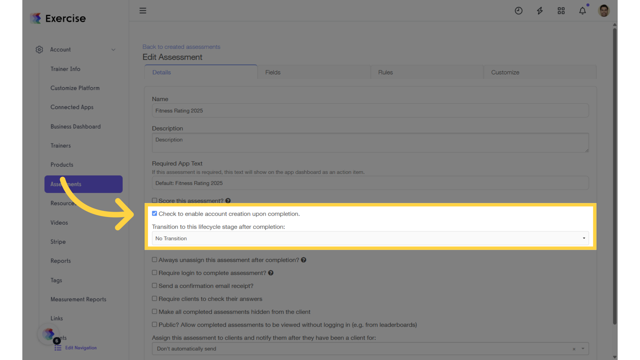Open the floating chat widget icon

coord(49,334)
